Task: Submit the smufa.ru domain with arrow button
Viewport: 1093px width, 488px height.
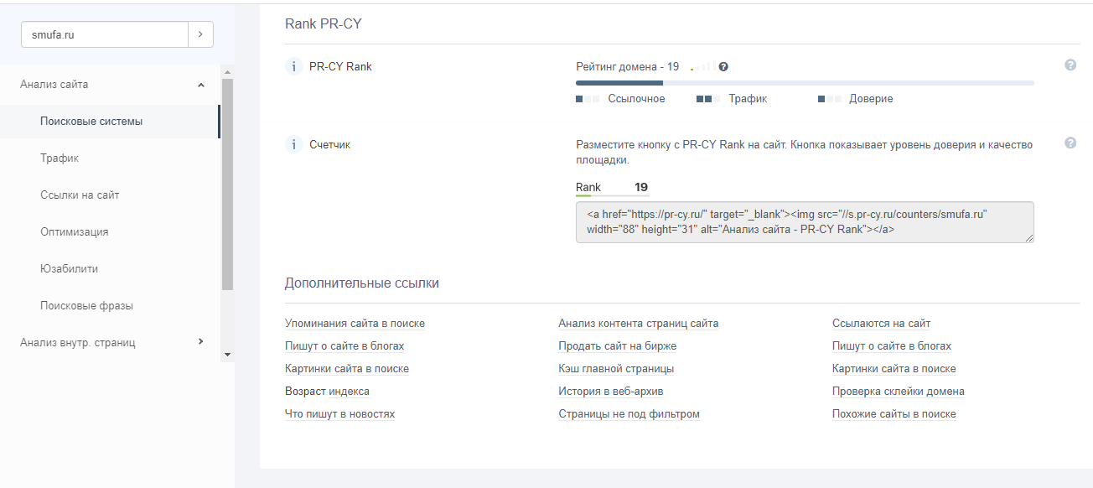Action: 200,34
